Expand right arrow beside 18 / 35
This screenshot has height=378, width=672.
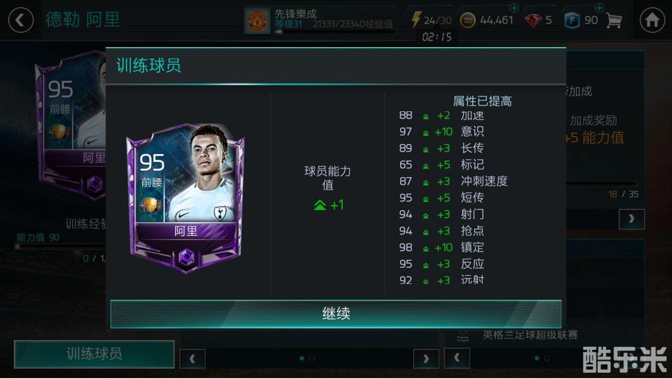click(x=632, y=218)
